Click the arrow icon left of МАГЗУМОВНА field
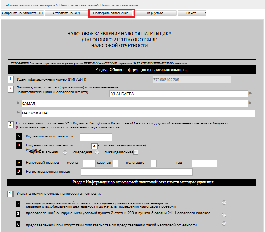This screenshot has height=232, width=265. (18, 113)
